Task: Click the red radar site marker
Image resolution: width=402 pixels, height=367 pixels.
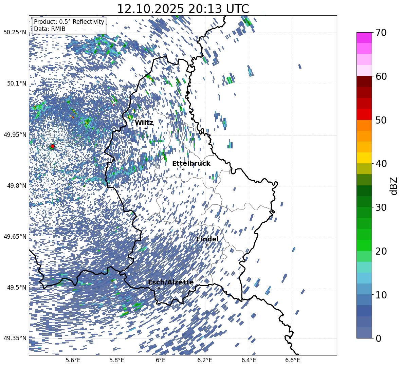Action: point(53,146)
